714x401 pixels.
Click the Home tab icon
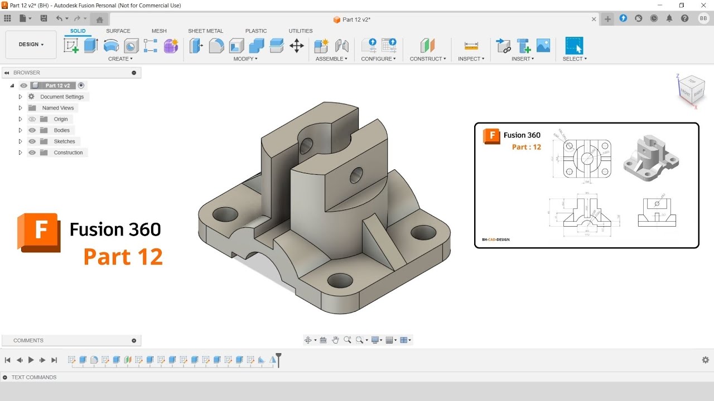click(99, 19)
